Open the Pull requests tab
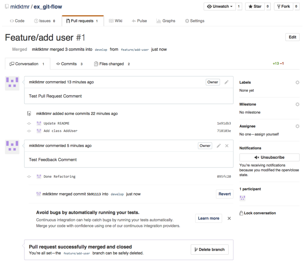Viewport: 306px width, 264px height. tap(82, 21)
